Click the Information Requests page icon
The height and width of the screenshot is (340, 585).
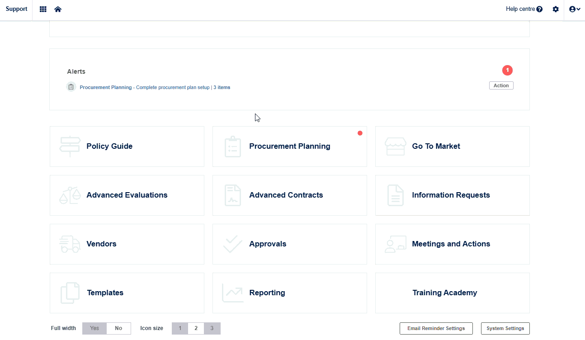pyautogui.click(x=396, y=195)
